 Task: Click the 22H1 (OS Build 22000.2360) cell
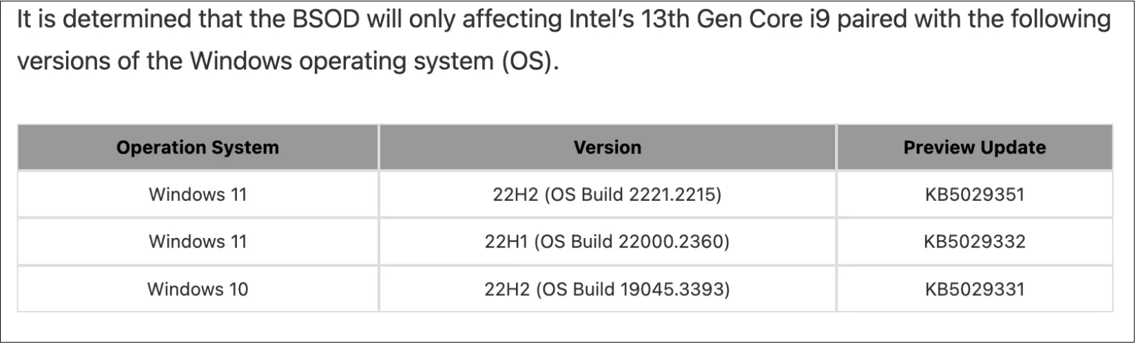point(607,241)
